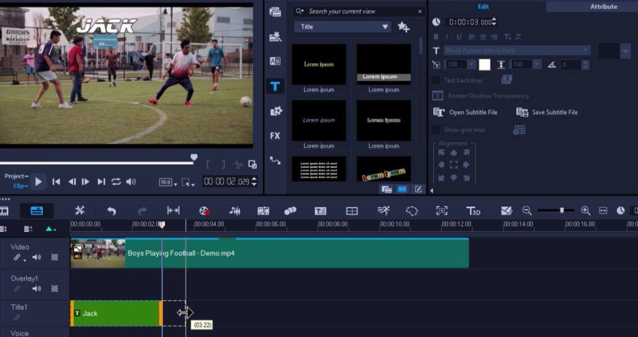
Task: Enable the Show grid lines checkbox
Action: tap(434, 130)
